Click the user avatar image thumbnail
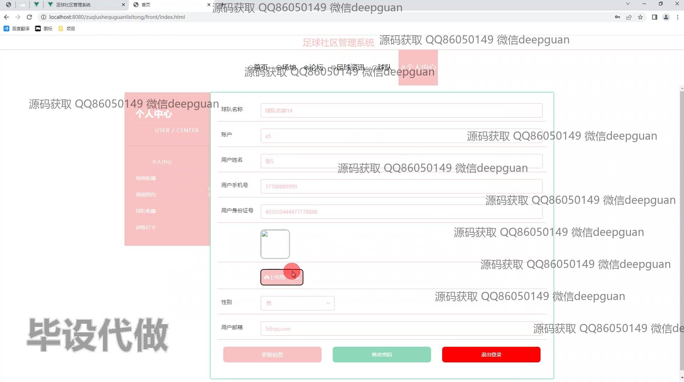This screenshot has height=382, width=684. (275, 244)
